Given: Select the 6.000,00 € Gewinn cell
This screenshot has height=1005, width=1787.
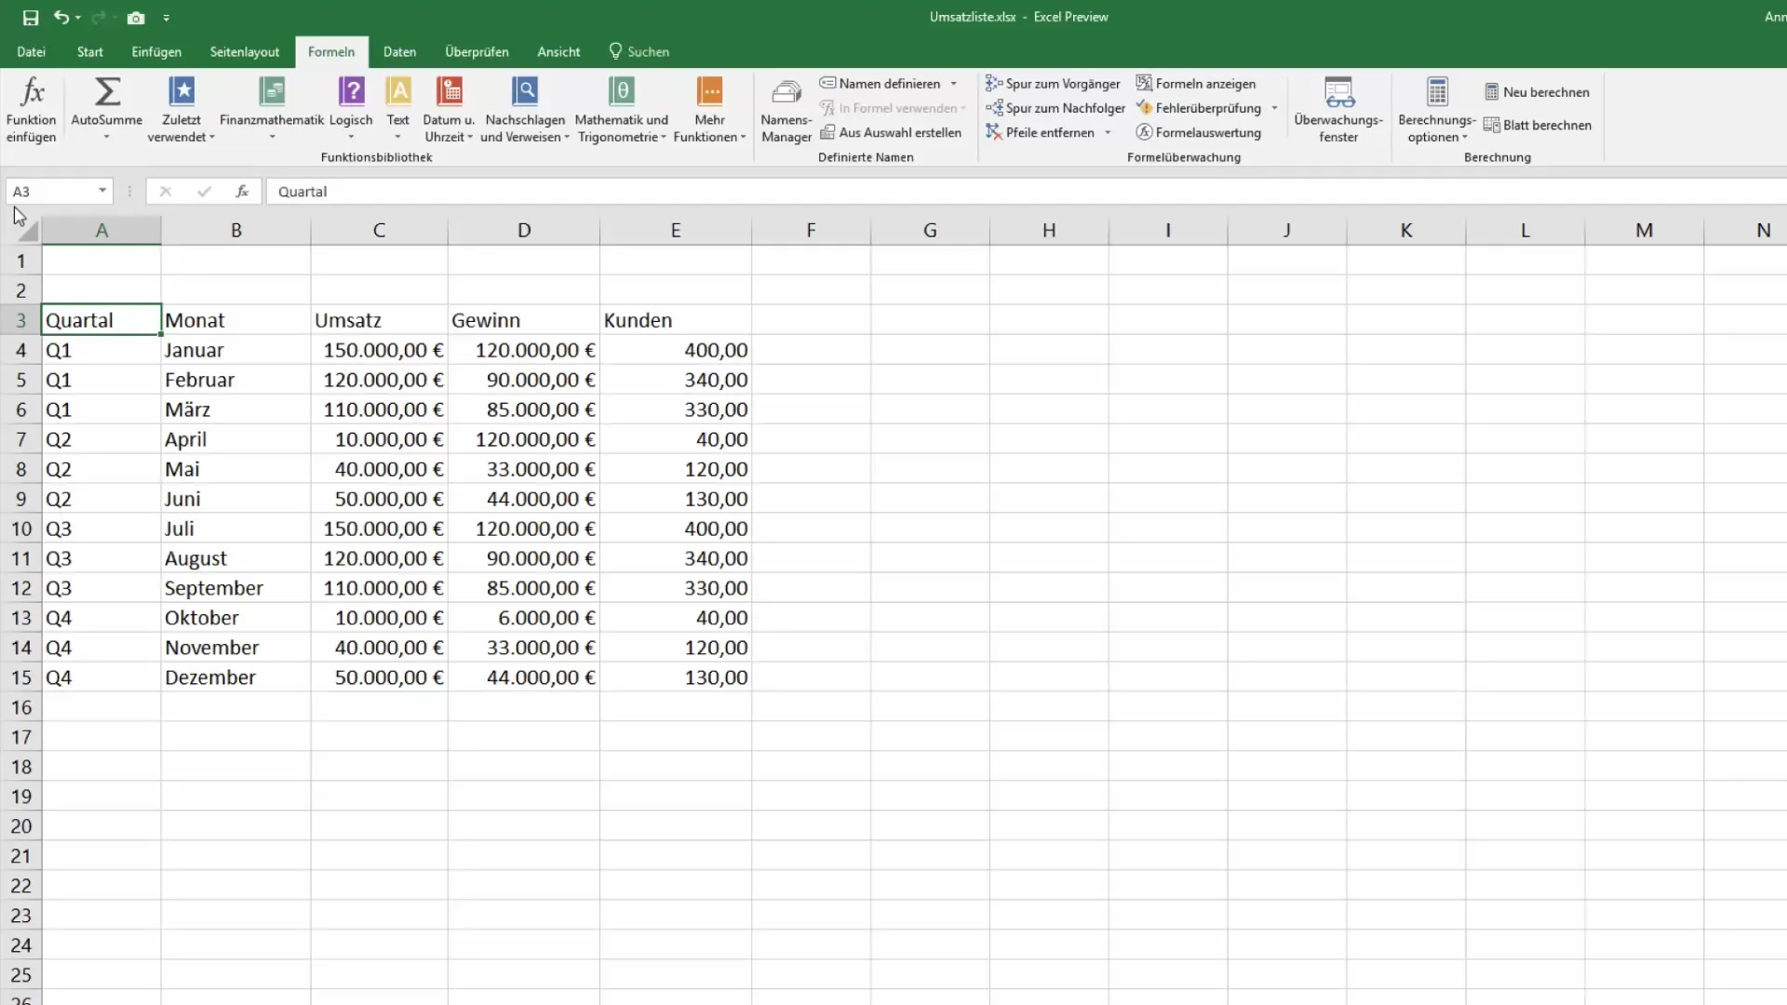Looking at the screenshot, I should 524,618.
